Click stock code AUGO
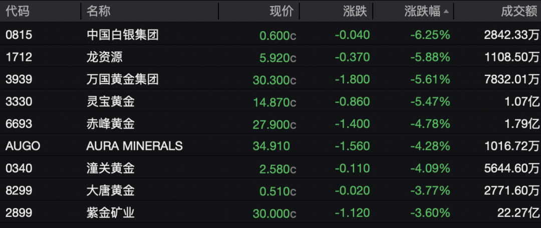This screenshot has height=228, width=541. pyautogui.click(x=23, y=146)
